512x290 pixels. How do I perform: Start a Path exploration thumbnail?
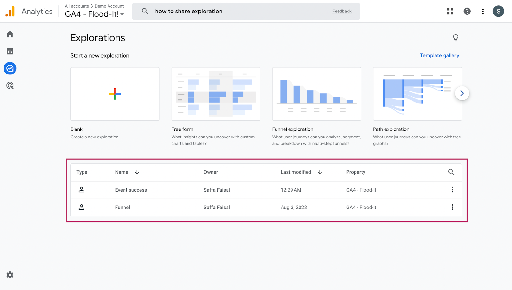pos(417,94)
